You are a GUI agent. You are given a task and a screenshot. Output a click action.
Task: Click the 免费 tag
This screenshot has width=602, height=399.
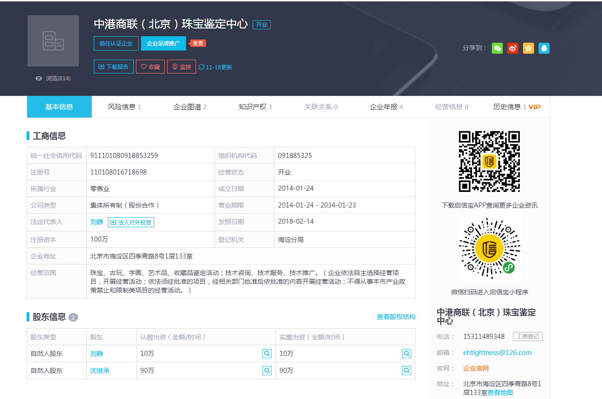click(x=198, y=43)
